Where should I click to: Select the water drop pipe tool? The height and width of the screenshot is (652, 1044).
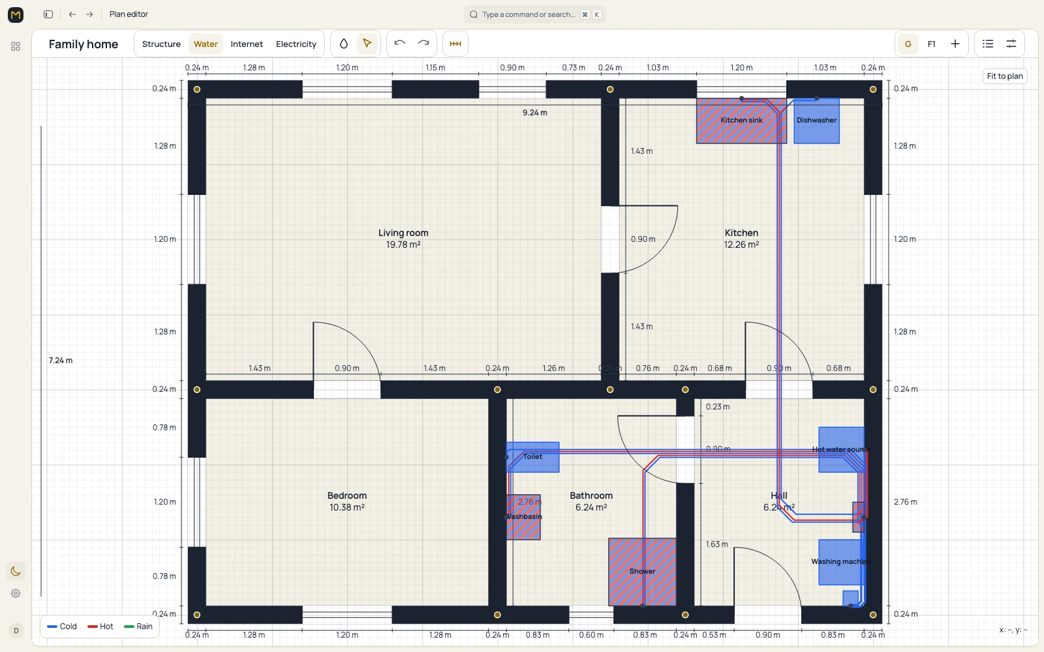(x=344, y=44)
